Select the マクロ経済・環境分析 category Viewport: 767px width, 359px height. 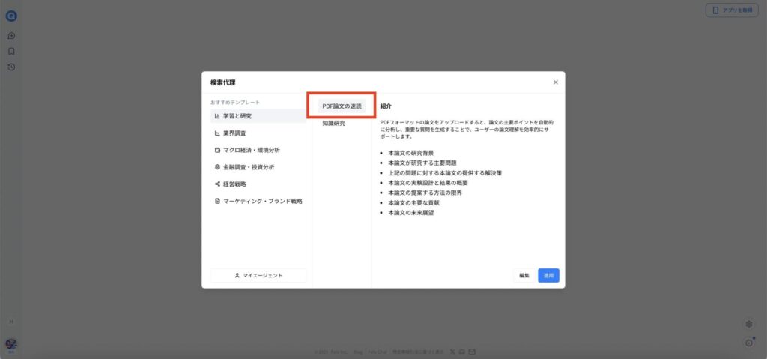tap(258, 150)
